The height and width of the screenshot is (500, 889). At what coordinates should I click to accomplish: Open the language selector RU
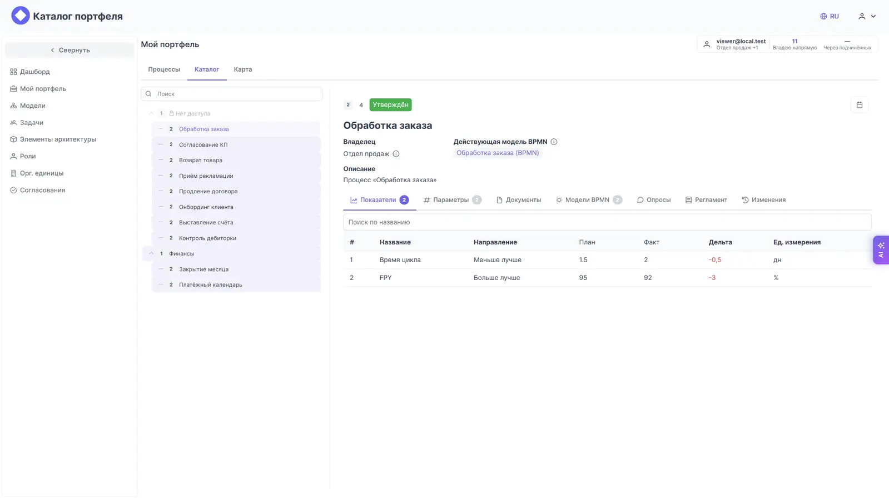click(829, 16)
